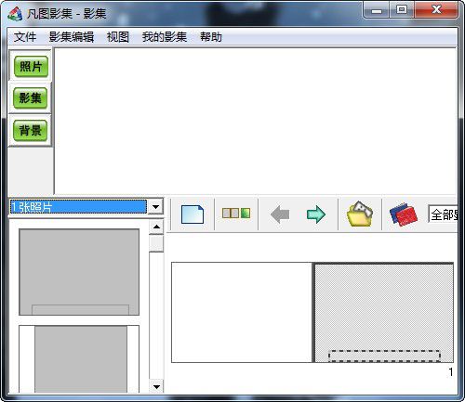This screenshot has height=402, width=465.
Task: Switch to the 背景 panel
Action: click(31, 130)
